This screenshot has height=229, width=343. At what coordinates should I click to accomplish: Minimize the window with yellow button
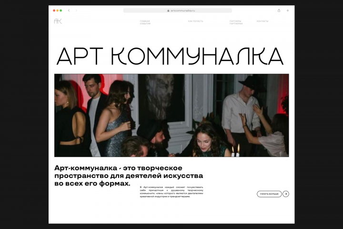(58, 10)
